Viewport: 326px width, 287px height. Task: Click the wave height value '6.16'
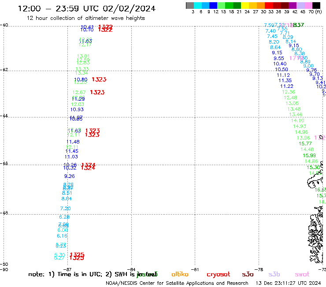pyautogui.click(x=62, y=236)
